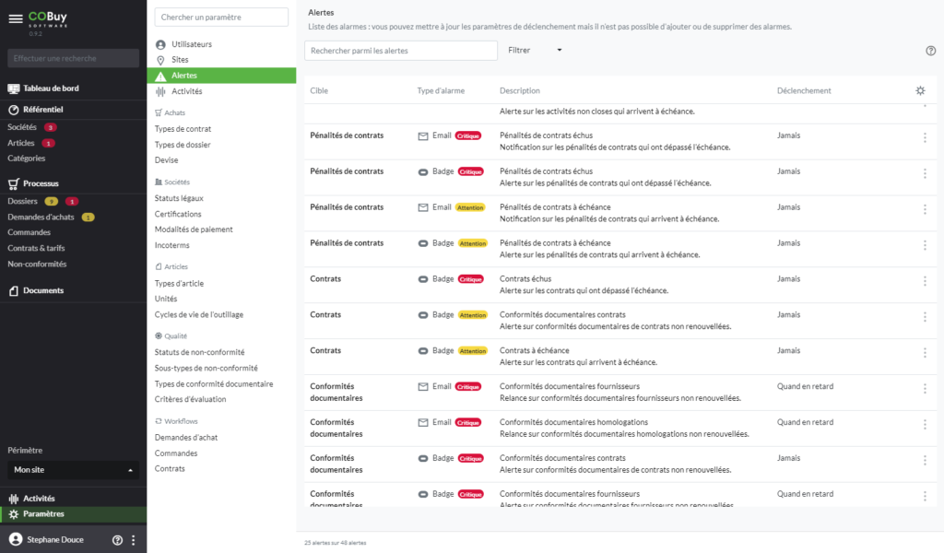Open three-dot menu for Conformités documentaires homologations row
The height and width of the screenshot is (553, 944).
(x=925, y=425)
